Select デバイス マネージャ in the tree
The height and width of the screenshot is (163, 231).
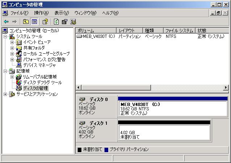39,65
